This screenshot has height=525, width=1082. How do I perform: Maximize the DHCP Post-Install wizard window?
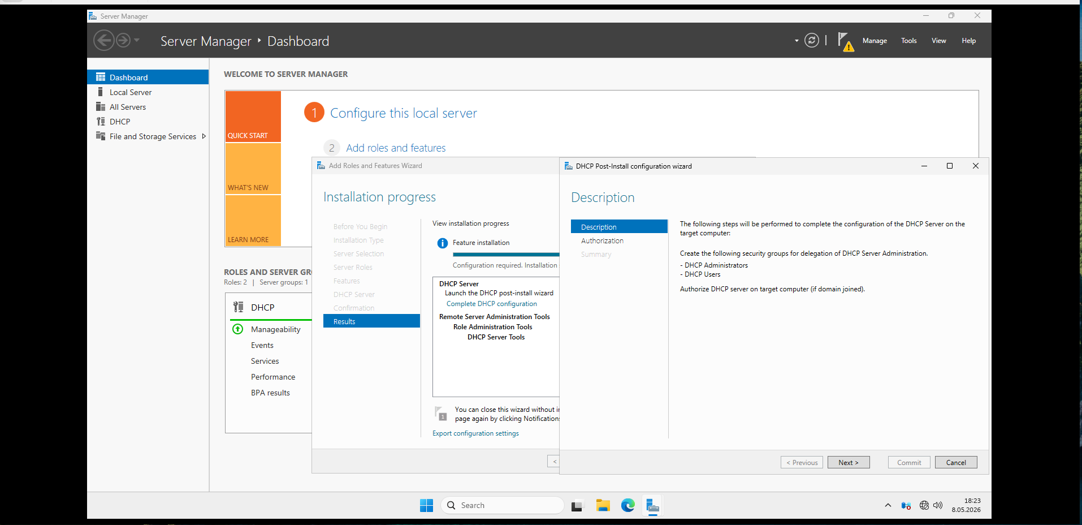(x=950, y=166)
